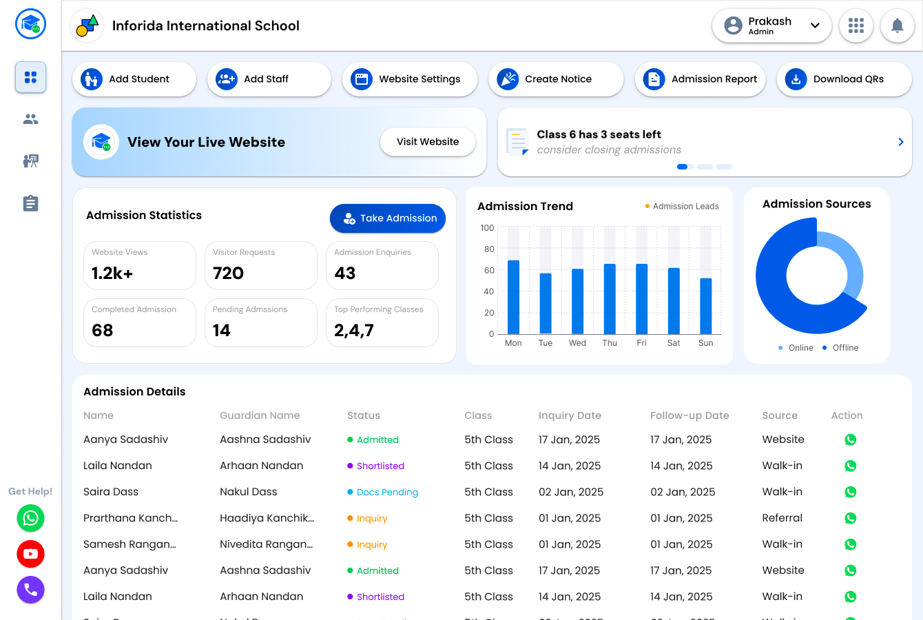The image size is (923, 620).
Task: Click the YouTube help icon
Action: pyautogui.click(x=30, y=554)
